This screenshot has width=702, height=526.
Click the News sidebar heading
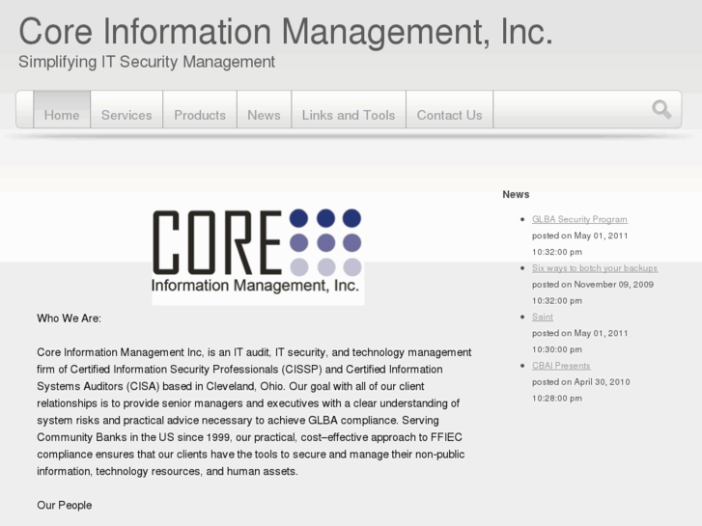click(516, 194)
